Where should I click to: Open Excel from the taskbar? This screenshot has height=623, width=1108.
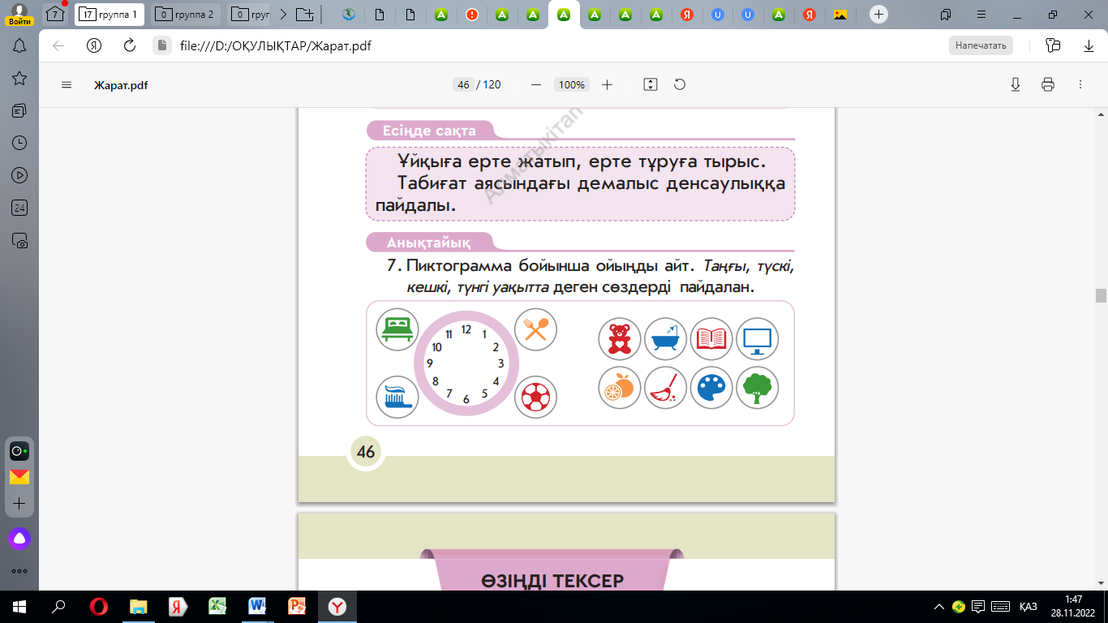217,607
